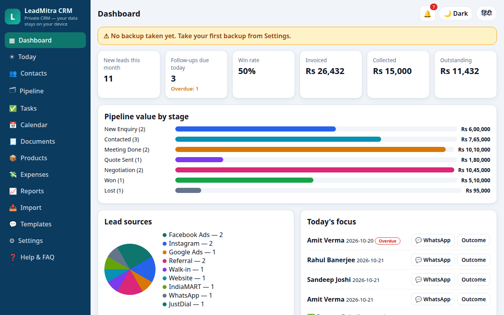Click the Contacts people icon
This screenshot has height=315, width=504.
click(13, 73)
